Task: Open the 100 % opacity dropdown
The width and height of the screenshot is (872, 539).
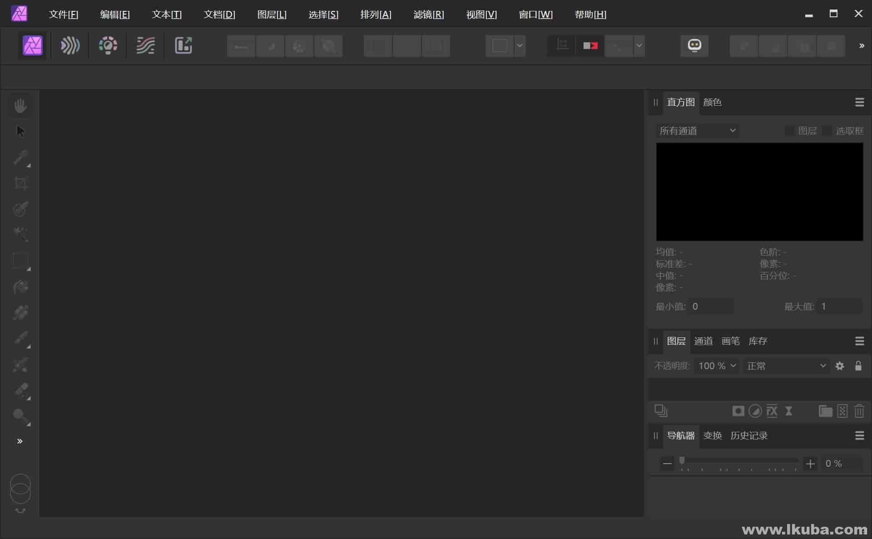Action: click(x=732, y=366)
